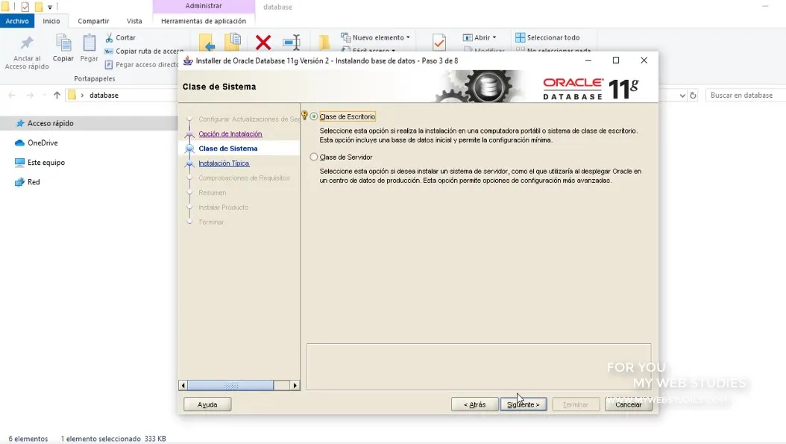Switch to the Vista ribbon tab
786x444 pixels.
click(x=134, y=21)
